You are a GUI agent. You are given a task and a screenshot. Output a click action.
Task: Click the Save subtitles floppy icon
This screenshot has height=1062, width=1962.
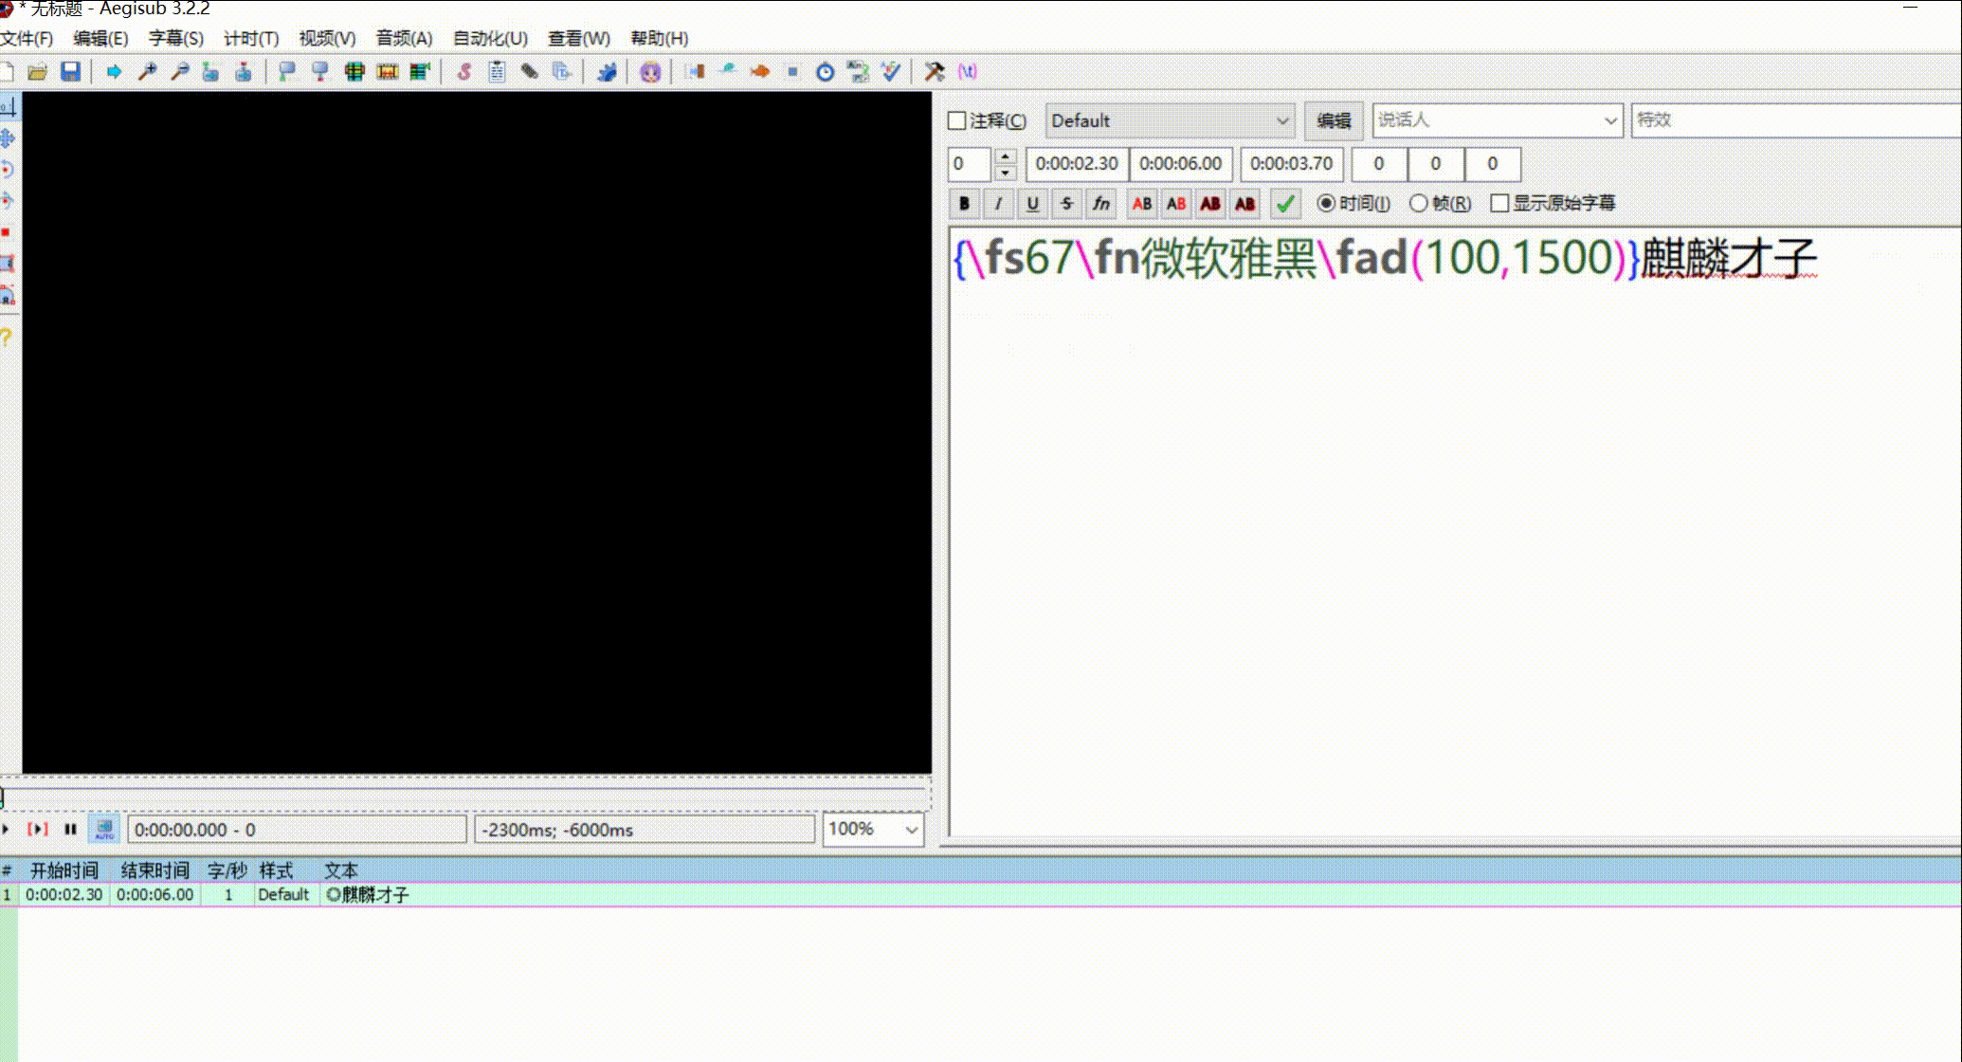click(x=71, y=72)
